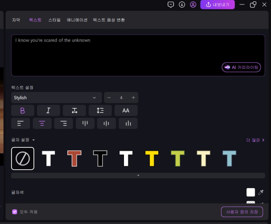Align text to the left
Image resolution: width=271 pixels, height=224 pixels.
(21, 123)
